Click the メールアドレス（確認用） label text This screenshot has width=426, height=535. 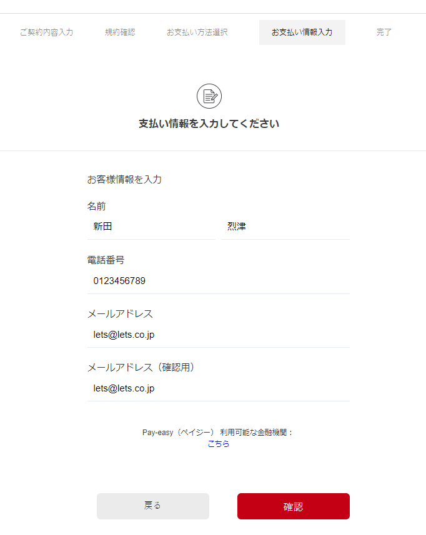point(141,368)
